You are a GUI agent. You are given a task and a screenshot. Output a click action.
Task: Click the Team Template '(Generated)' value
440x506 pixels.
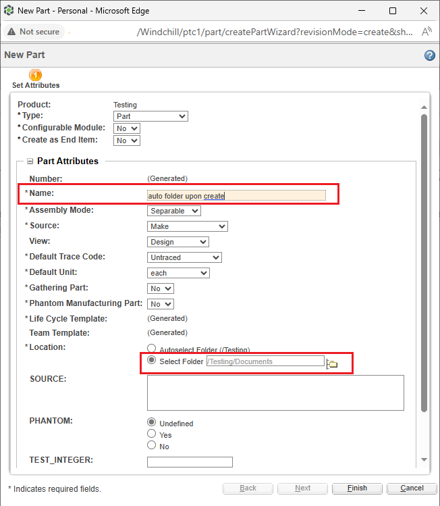click(167, 332)
